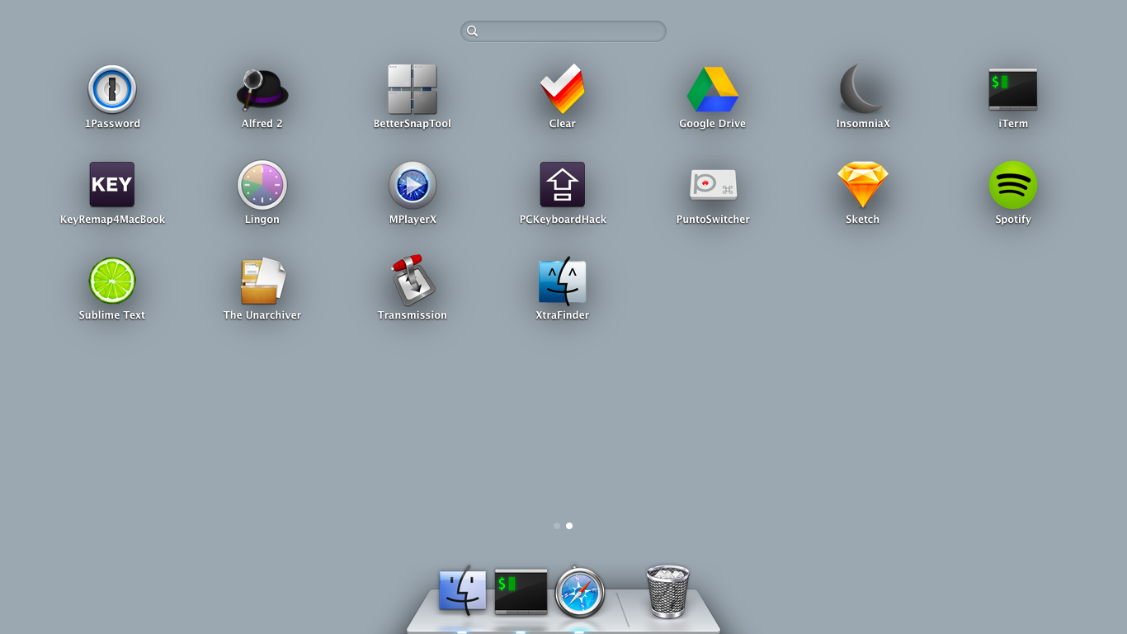Screen dimensions: 1127x634
Task: Open Safari from the Dock
Action: tap(580, 592)
